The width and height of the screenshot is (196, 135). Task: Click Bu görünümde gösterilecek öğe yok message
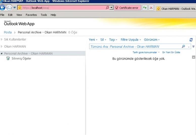coord(139,59)
